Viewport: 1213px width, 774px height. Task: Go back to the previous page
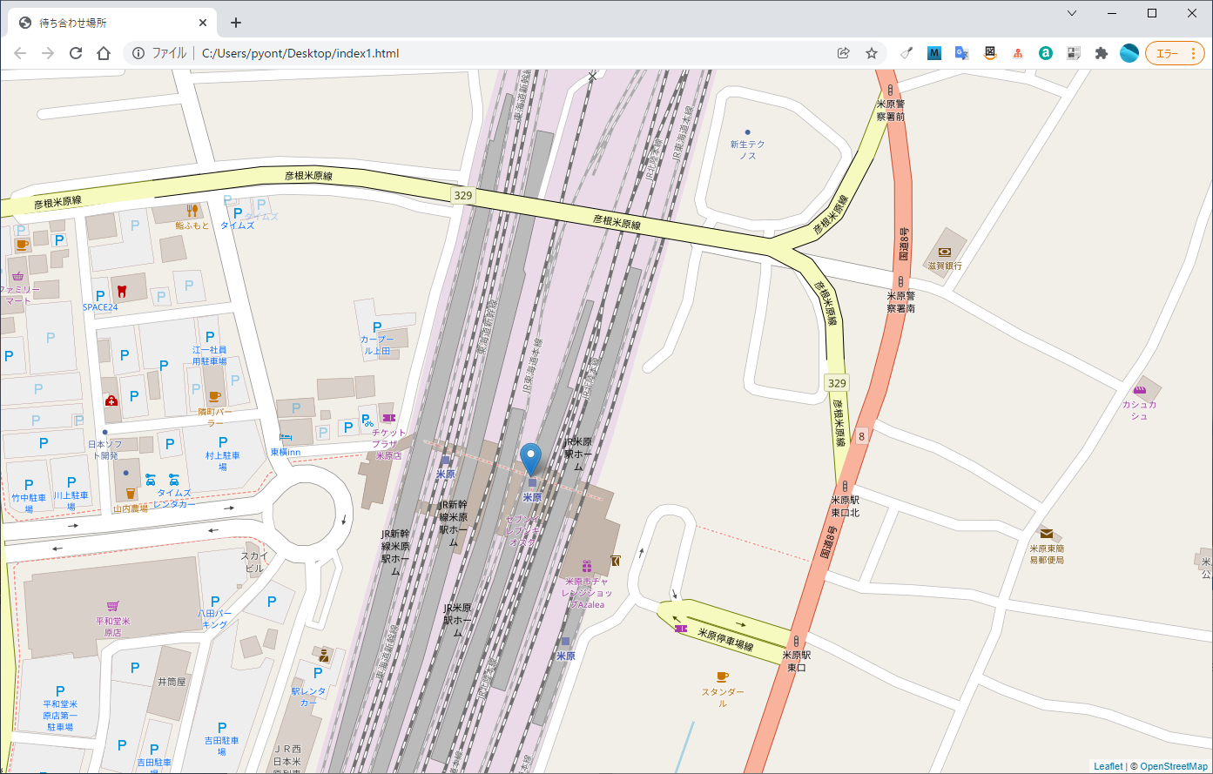[20, 53]
